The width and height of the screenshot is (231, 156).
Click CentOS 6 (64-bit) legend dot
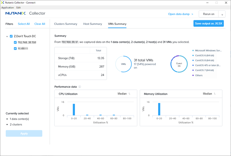pos(193,55)
